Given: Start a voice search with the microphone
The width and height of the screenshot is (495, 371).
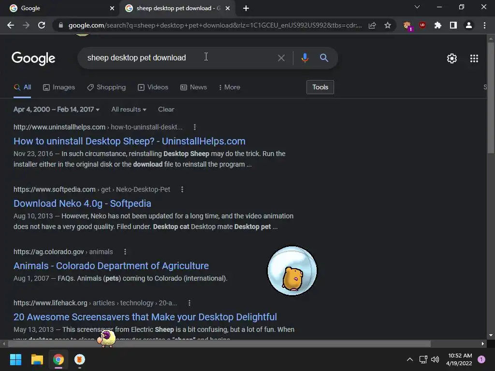Looking at the screenshot, I should point(305,58).
